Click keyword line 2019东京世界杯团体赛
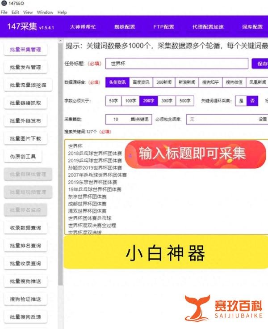The image size is (268, 329). (92, 182)
